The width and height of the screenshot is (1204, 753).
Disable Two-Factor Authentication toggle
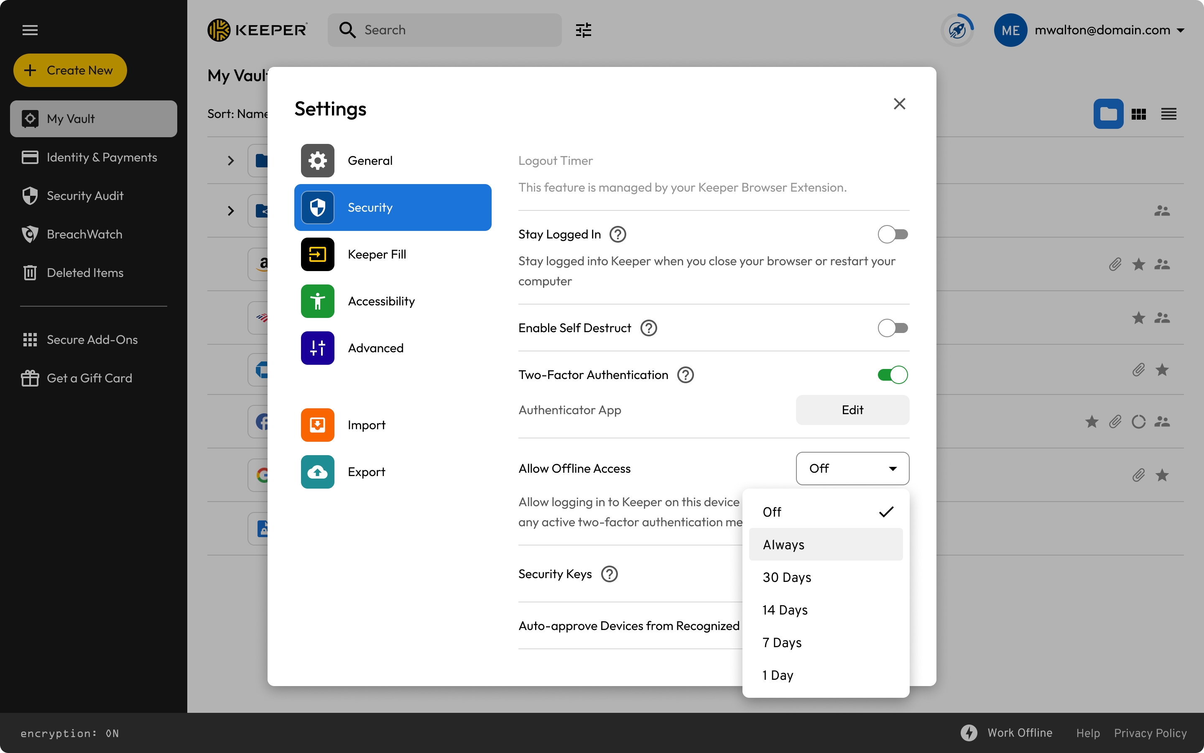click(x=893, y=375)
